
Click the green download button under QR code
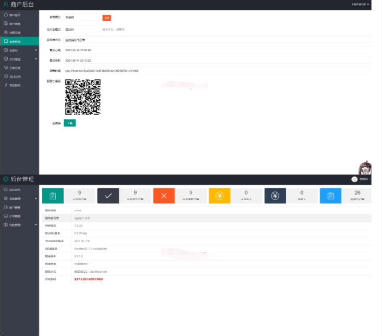point(70,123)
